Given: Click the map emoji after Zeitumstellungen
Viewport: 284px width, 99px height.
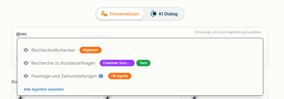Looking at the screenshot, I should pyautogui.click(x=101, y=76).
